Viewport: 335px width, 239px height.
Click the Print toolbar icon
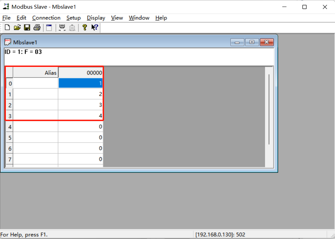37,28
